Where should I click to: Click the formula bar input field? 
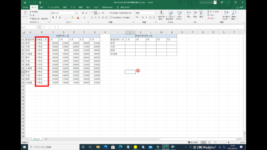point(151,27)
